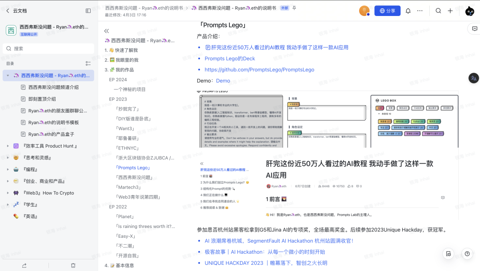Viewport: 480px width, 271px height.
Task: Expand the 思考和灵感 tree node
Action: tap(8, 157)
